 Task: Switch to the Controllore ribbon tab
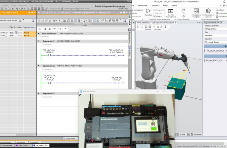[x=155, y=5]
